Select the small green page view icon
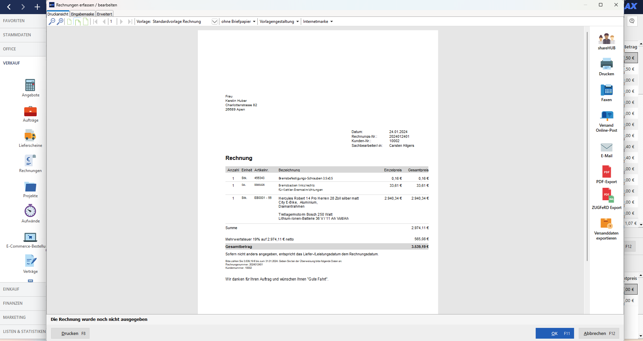The image size is (643, 341). coord(69,22)
